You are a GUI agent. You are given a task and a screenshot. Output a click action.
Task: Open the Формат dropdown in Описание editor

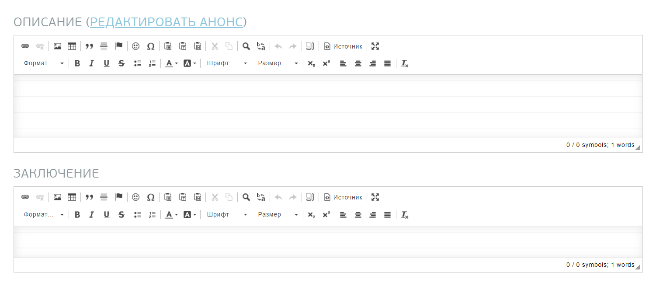click(44, 64)
